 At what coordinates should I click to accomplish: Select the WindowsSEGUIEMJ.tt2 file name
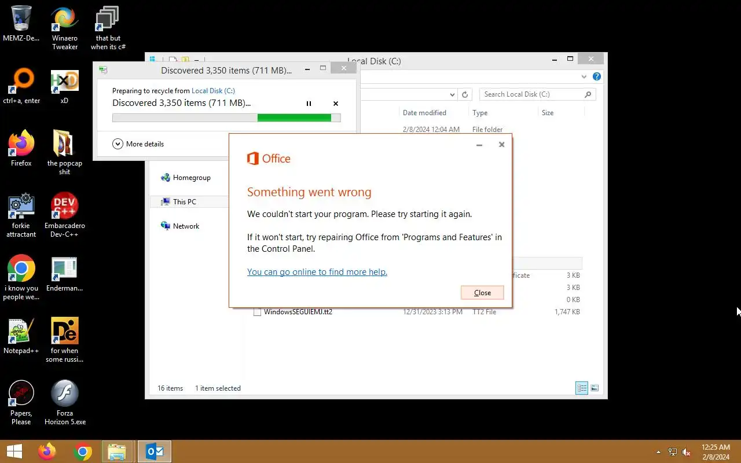point(298,312)
